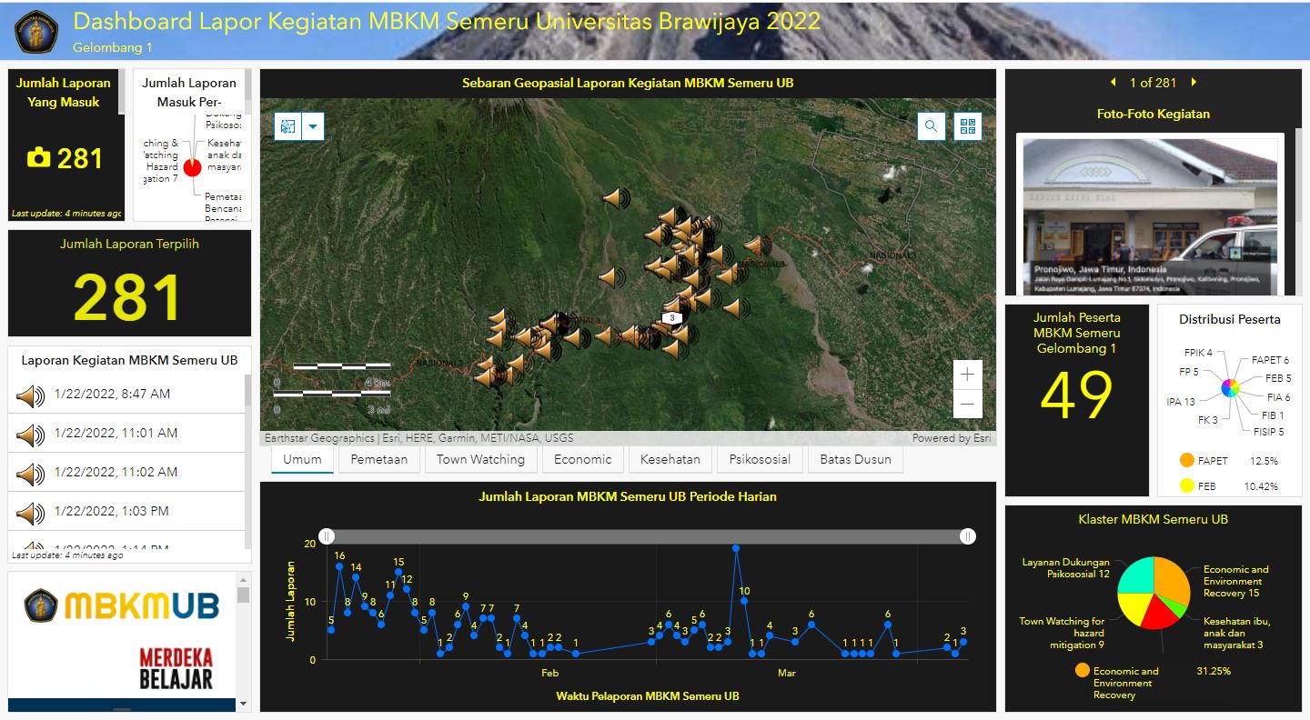Switch to the Pemetaan tab
Image resolution: width=1310 pixels, height=720 pixels.
tap(379, 459)
